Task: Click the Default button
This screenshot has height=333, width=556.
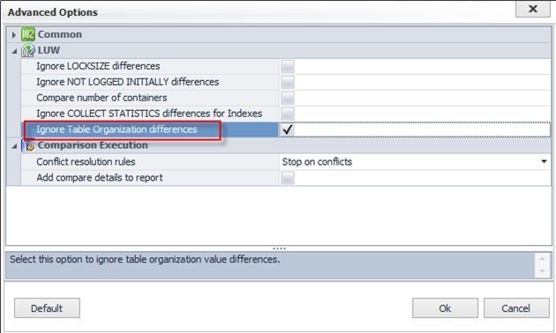Action: pos(47,307)
